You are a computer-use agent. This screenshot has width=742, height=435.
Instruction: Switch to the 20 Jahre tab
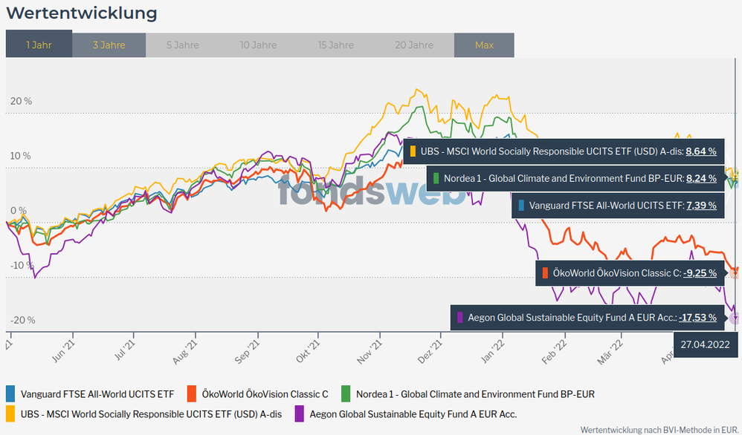[x=415, y=45]
